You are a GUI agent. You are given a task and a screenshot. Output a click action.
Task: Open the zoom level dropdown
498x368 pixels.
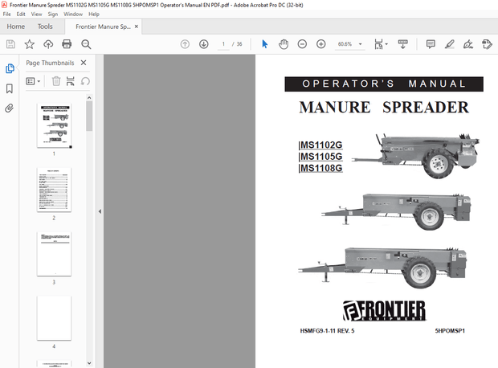point(360,44)
